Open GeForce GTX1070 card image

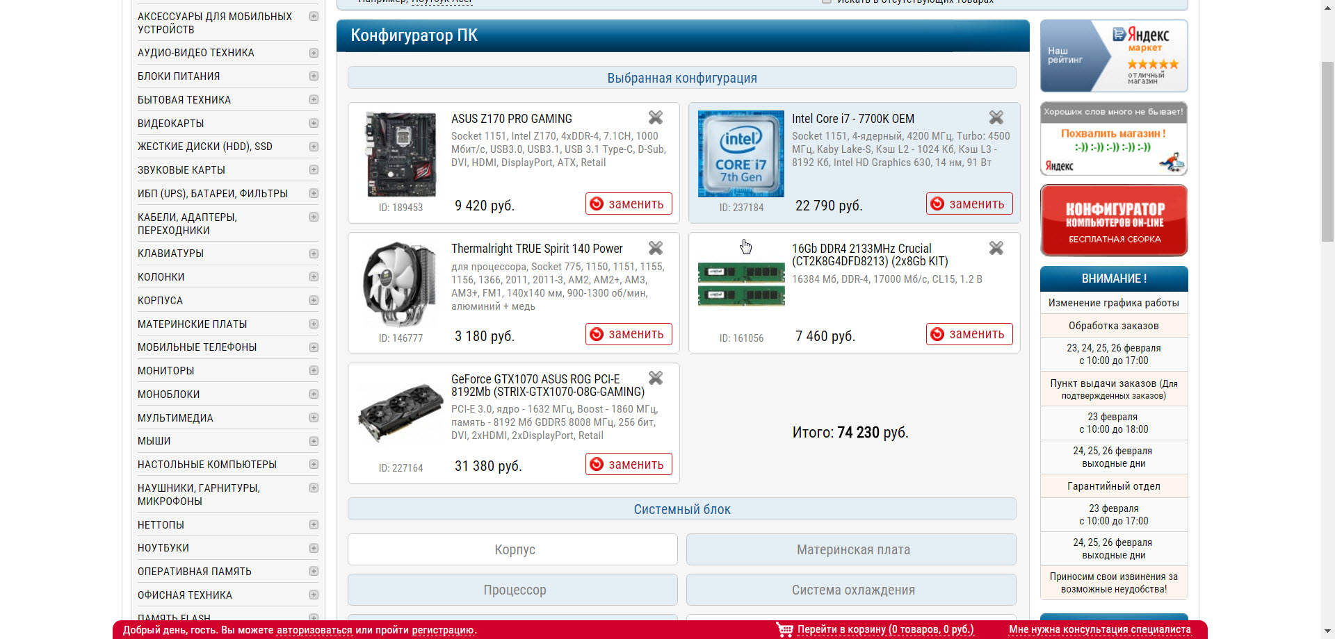click(400, 413)
